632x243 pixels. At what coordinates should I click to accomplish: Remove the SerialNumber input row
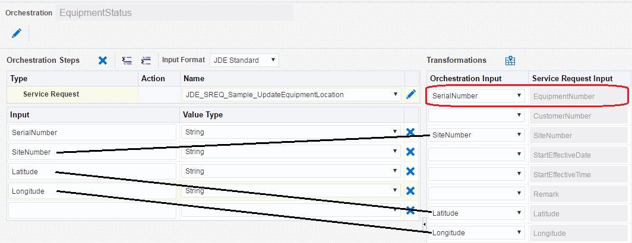coord(410,132)
